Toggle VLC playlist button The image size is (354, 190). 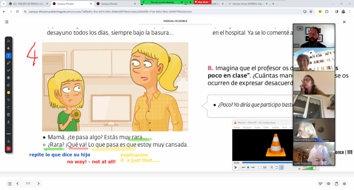(x=272, y=168)
